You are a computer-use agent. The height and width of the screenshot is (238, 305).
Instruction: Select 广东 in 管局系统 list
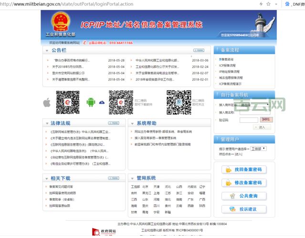pos(190,199)
